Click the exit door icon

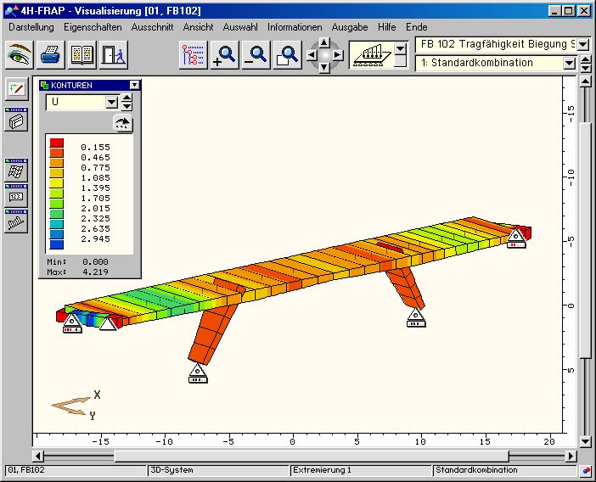pos(111,55)
